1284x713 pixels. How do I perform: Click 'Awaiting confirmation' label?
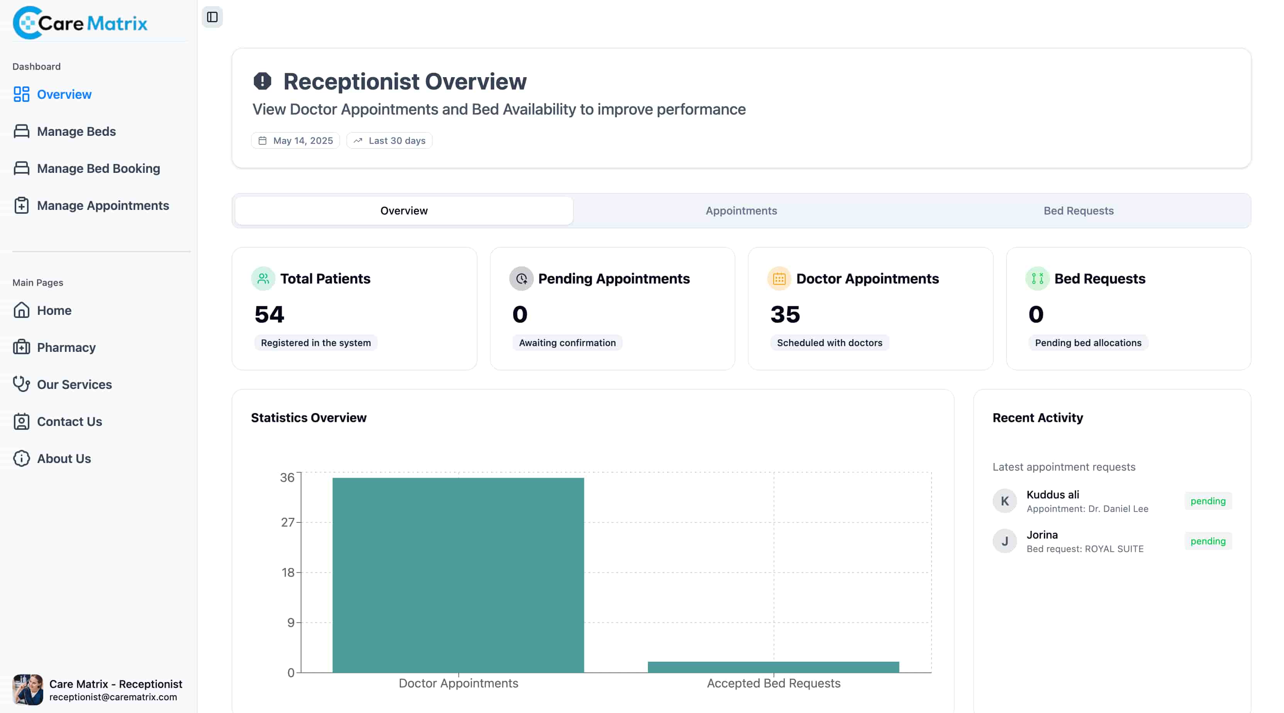(567, 343)
